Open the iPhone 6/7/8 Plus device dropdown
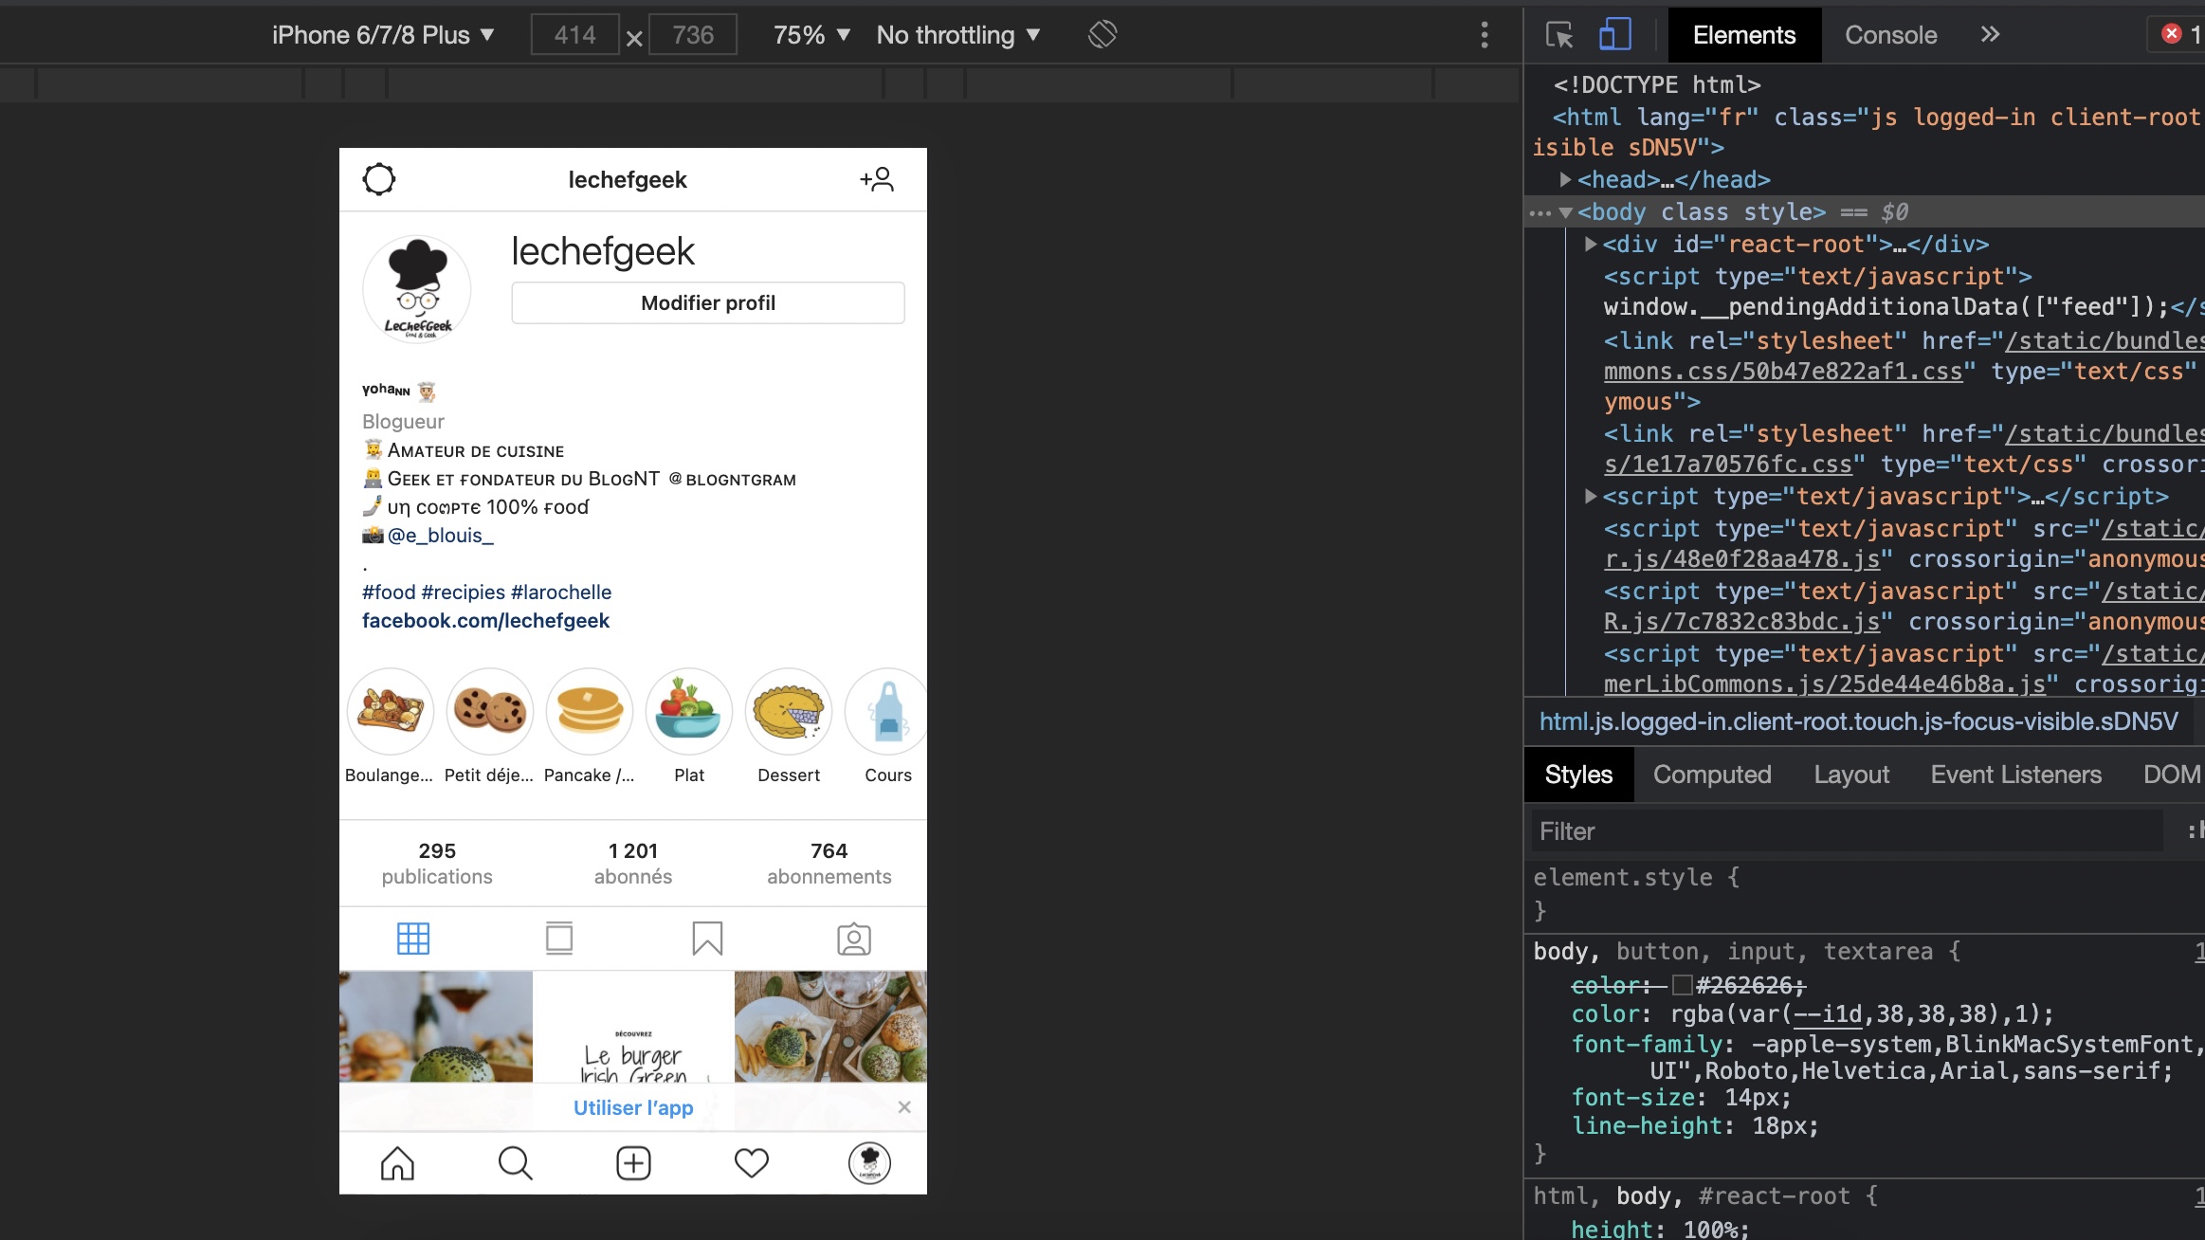The image size is (2205, 1240). pos(383,35)
